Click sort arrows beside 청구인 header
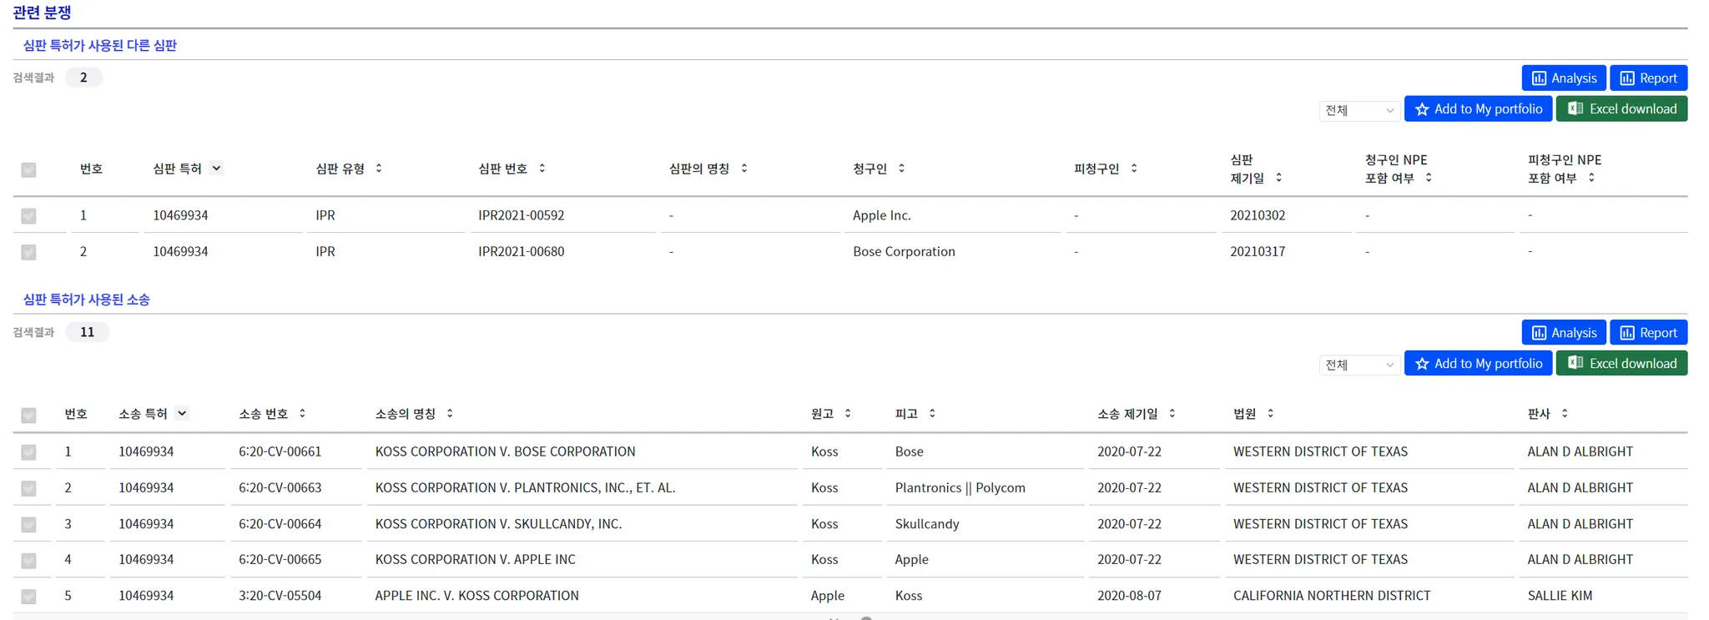Image resolution: width=1709 pixels, height=620 pixels. coord(901,169)
